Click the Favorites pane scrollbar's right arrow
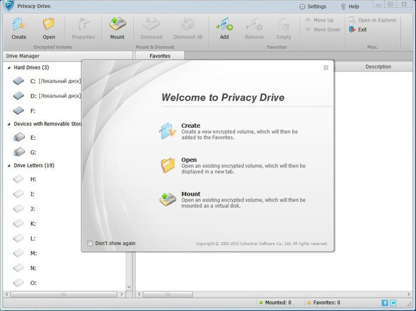 click(x=409, y=294)
